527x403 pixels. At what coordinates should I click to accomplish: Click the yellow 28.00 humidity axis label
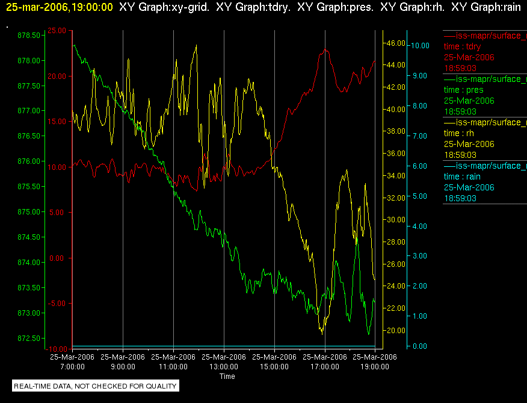(x=396, y=242)
